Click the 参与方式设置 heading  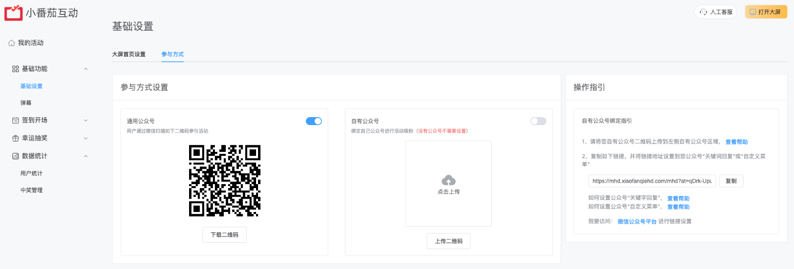[144, 87]
